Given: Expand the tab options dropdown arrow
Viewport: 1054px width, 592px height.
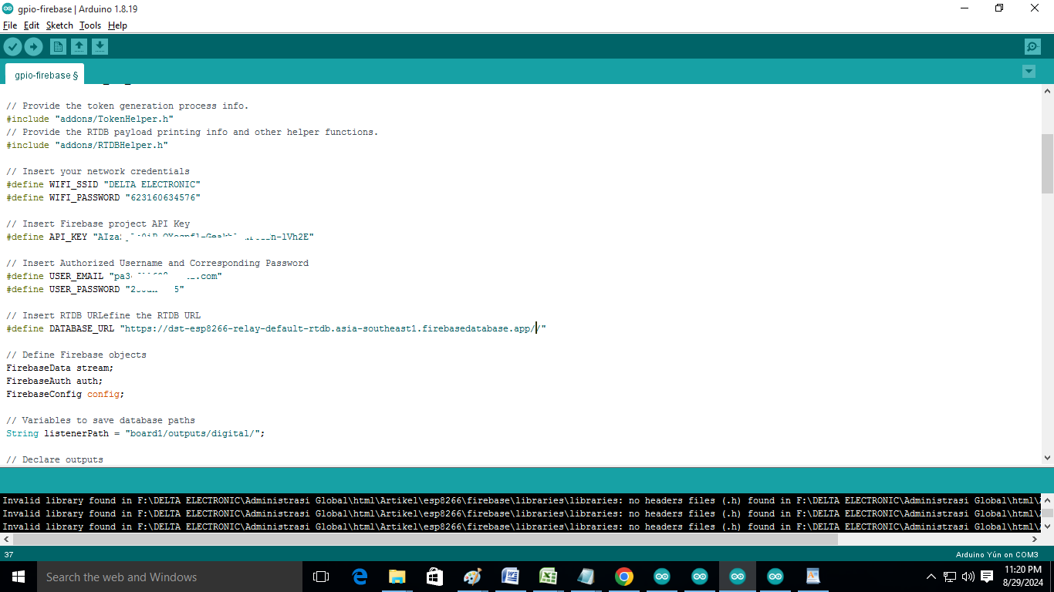Looking at the screenshot, I should [x=1029, y=72].
